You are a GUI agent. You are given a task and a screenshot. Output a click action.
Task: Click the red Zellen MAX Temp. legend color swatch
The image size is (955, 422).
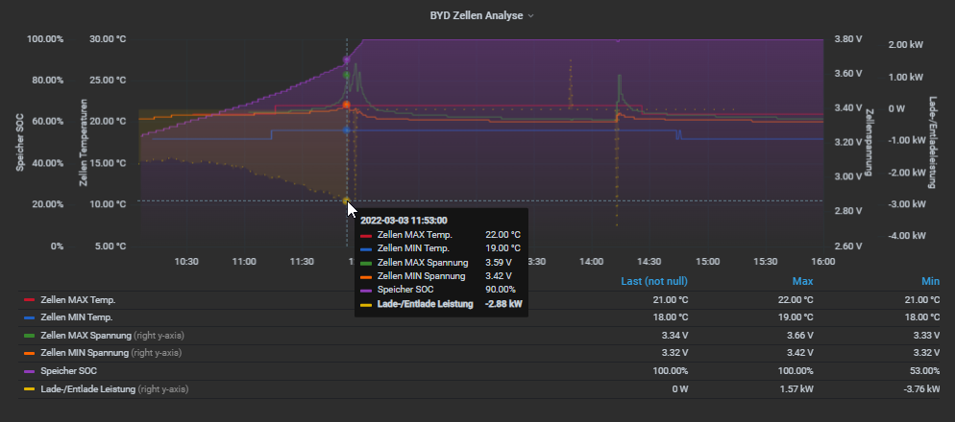29,300
